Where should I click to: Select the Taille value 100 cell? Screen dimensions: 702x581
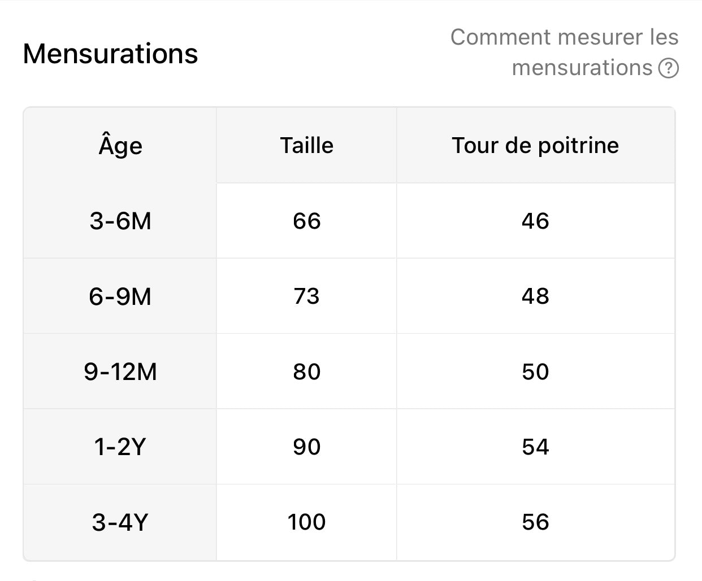306,522
